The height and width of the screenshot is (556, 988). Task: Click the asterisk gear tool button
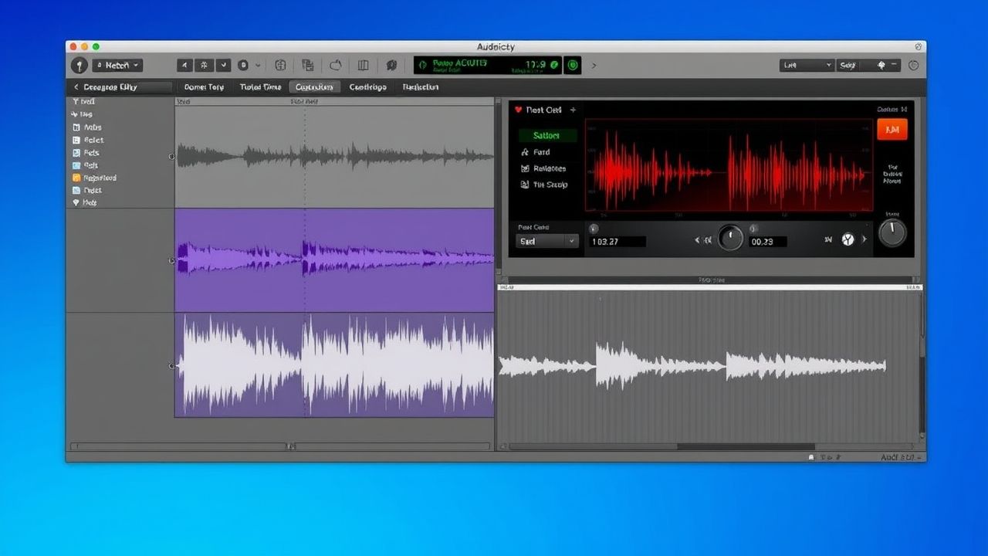[x=204, y=66]
